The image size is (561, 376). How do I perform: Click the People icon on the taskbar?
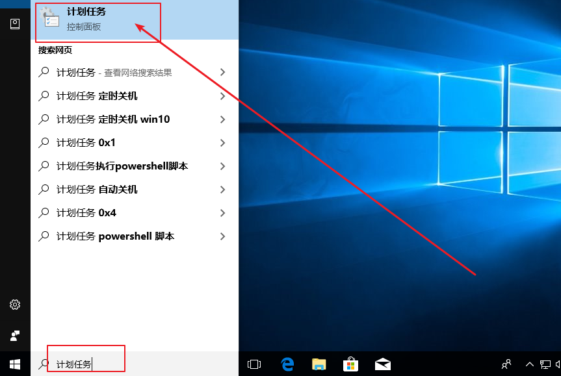pos(506,364)
